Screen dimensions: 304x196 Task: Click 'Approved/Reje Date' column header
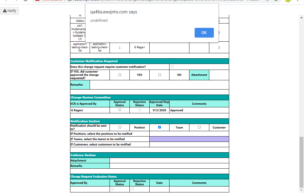(159, 104)
